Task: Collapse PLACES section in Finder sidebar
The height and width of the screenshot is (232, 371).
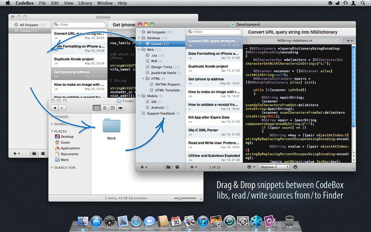Action: click(52, 131)
